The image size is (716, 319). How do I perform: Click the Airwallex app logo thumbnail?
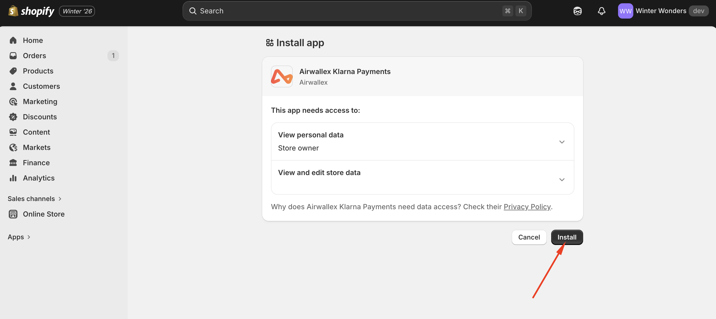[282, 76]
